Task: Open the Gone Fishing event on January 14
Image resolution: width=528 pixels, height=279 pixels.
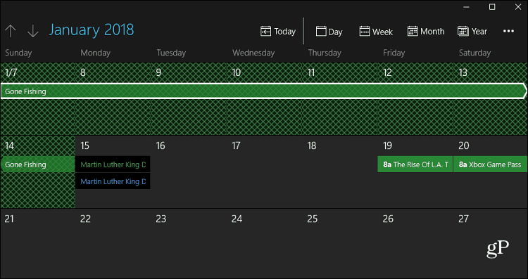Action: 38,164
